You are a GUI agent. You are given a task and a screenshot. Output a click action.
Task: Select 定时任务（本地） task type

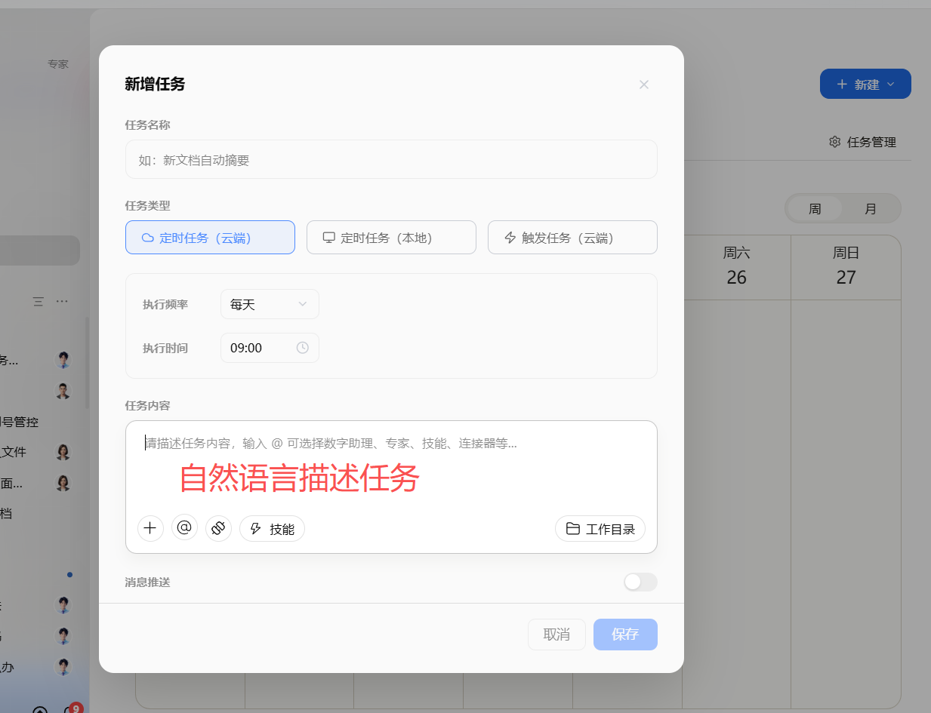click(x=391, y=238)
